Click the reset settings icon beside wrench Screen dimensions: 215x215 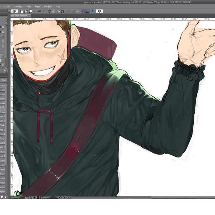(2, 71)
